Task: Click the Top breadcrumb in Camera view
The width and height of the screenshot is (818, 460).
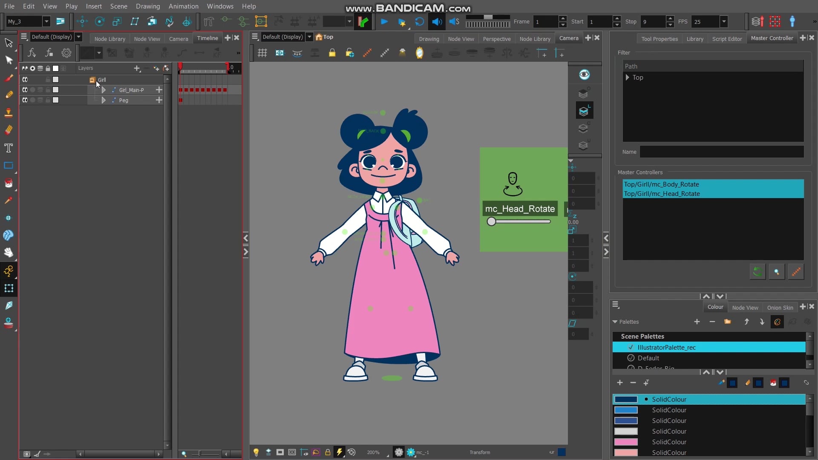Action: click(328, 37)
